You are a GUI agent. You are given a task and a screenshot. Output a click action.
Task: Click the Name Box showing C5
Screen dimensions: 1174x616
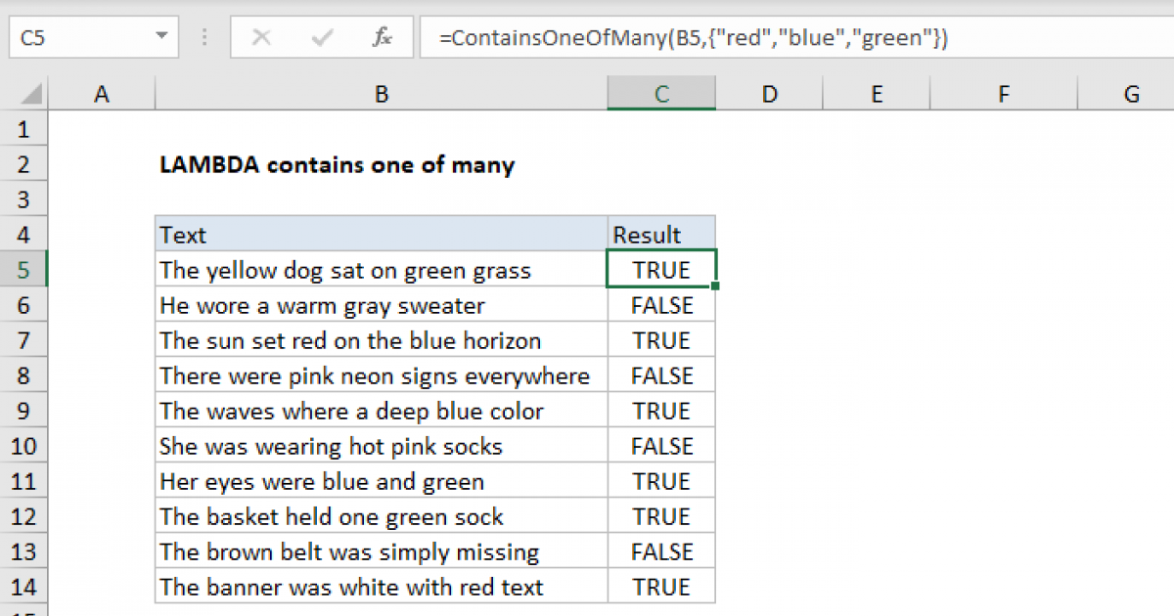(83, 37)
